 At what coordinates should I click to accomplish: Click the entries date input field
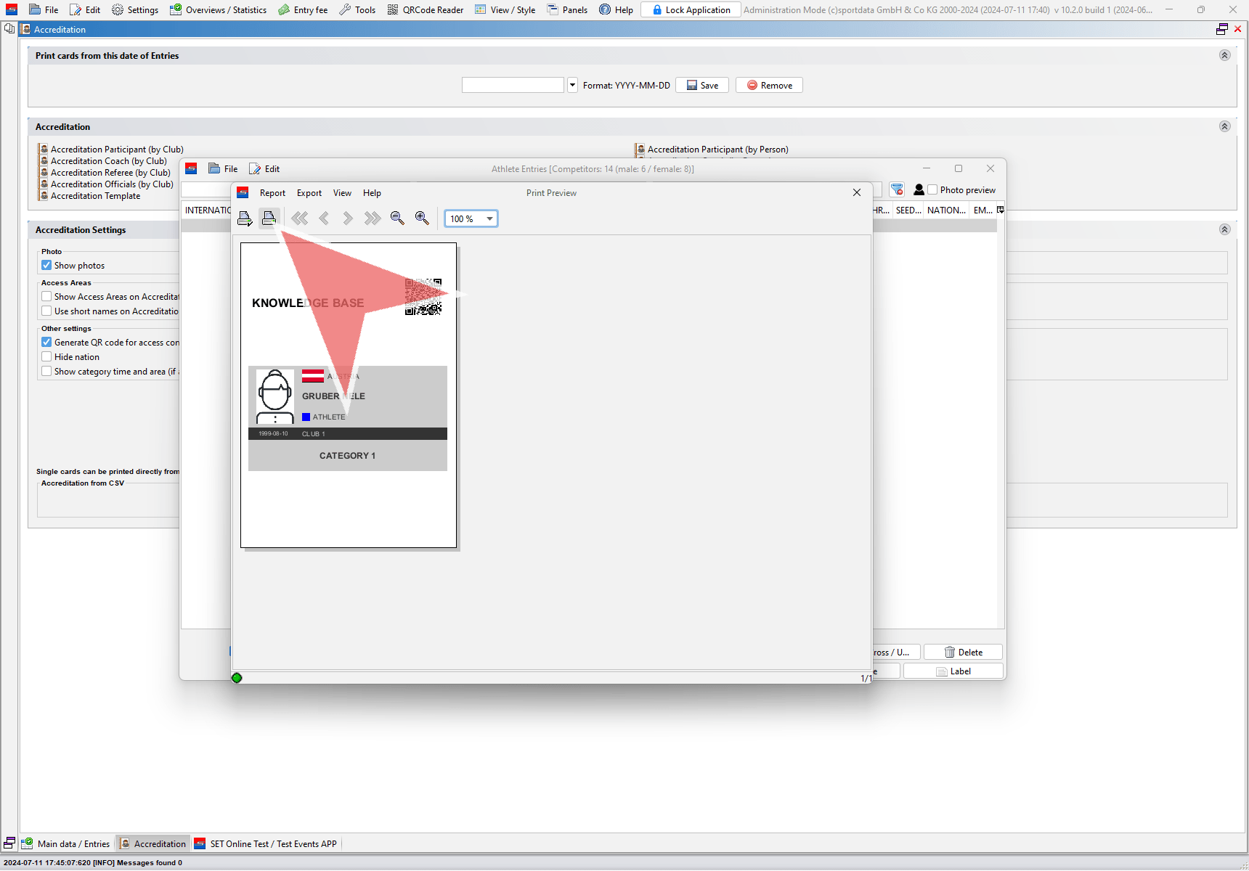pos(513,86)
